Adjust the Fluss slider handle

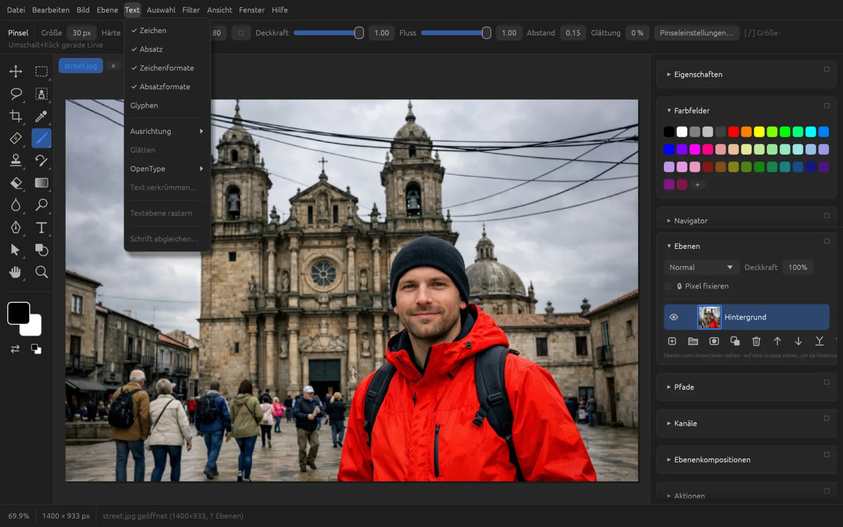(x=486, y=33)
